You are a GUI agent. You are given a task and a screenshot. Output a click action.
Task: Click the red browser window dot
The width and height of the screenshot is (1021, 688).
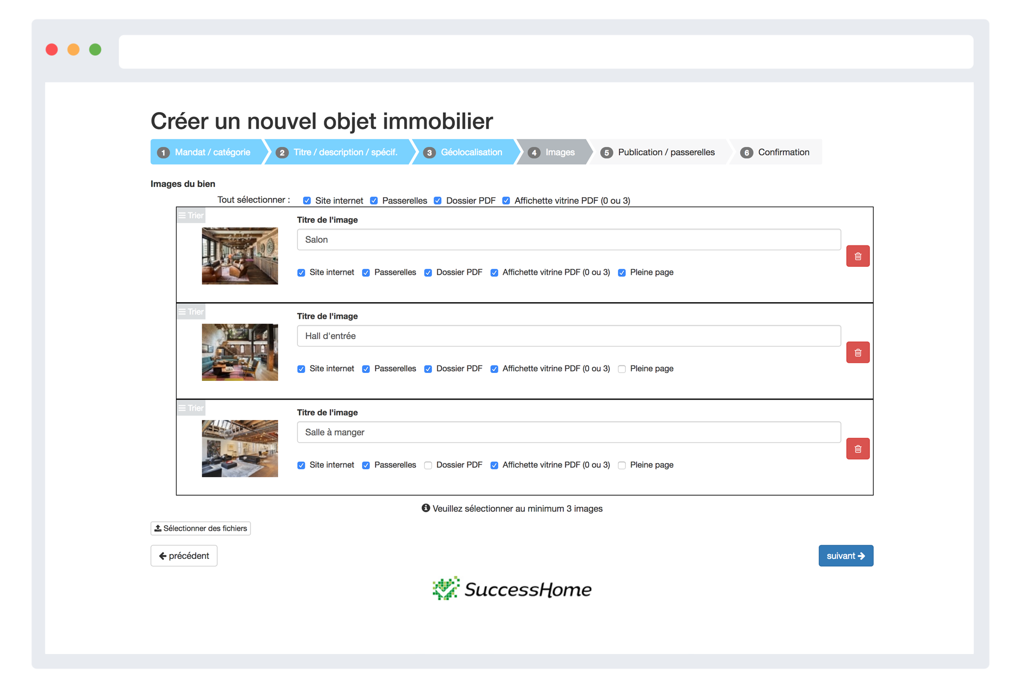coord(52,49)
